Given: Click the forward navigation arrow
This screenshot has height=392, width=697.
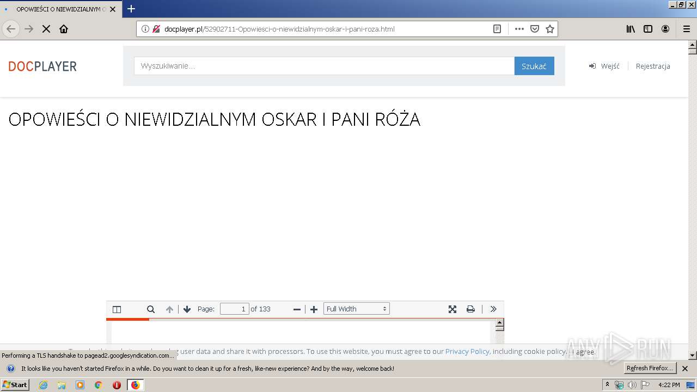Looking at the screenshot, I should (29, 29).
